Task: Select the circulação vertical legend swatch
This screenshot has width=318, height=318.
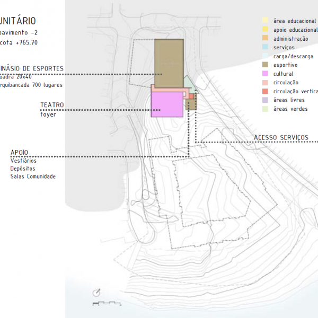Action: pos(265,91)
